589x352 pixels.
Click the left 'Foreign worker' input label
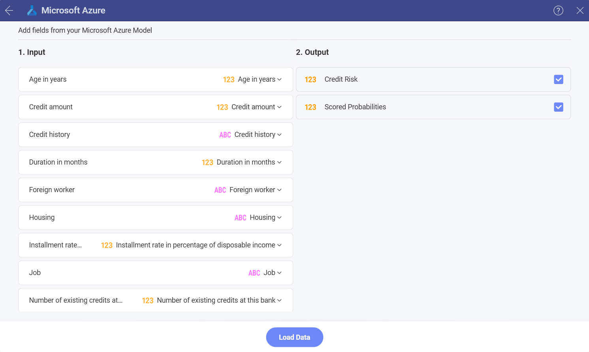[52, 190]
